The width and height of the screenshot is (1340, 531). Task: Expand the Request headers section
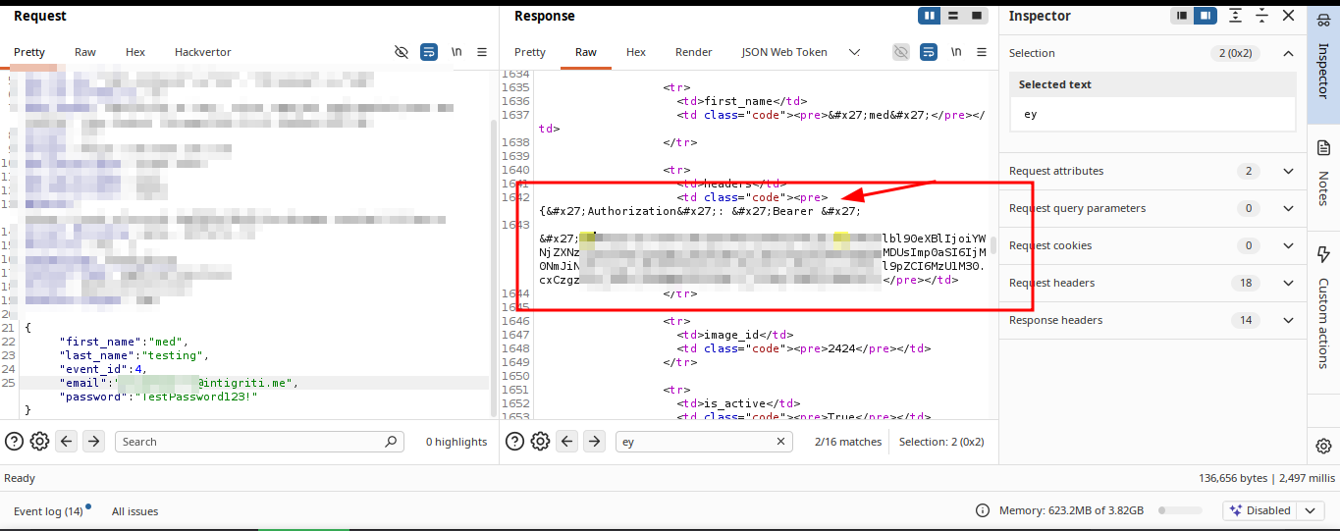coord(1288,283)
